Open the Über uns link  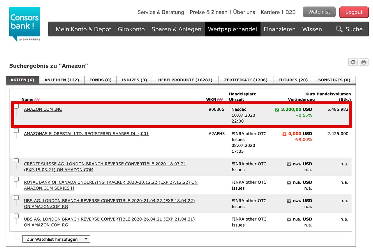click(x=244, y=12)
